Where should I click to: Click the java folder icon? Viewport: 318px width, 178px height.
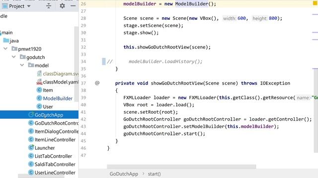[6, 41]
